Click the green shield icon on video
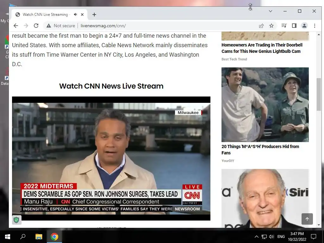This screenshot has width=324, height=243. coord(16,220)
